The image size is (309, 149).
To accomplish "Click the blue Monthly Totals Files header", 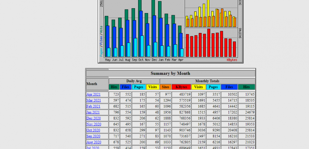I will point(229,87).
